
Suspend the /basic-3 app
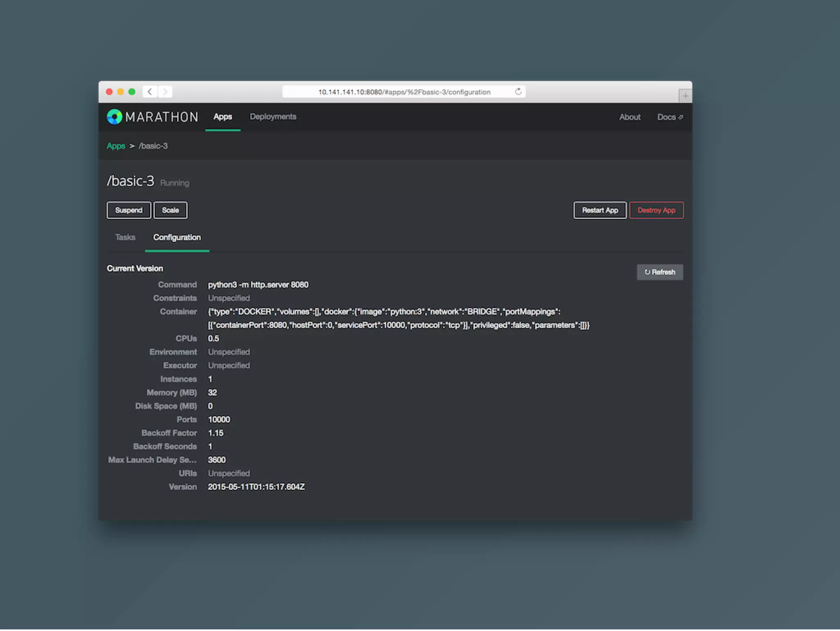point(129,210)
